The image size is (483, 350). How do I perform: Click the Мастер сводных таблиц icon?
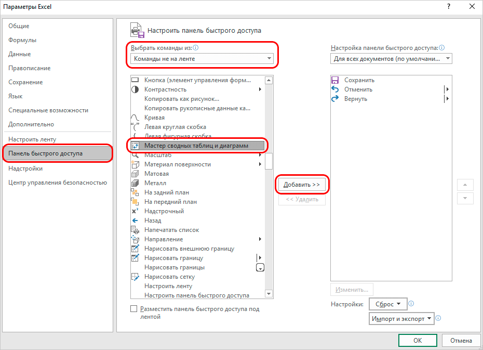tap(135, 146)
